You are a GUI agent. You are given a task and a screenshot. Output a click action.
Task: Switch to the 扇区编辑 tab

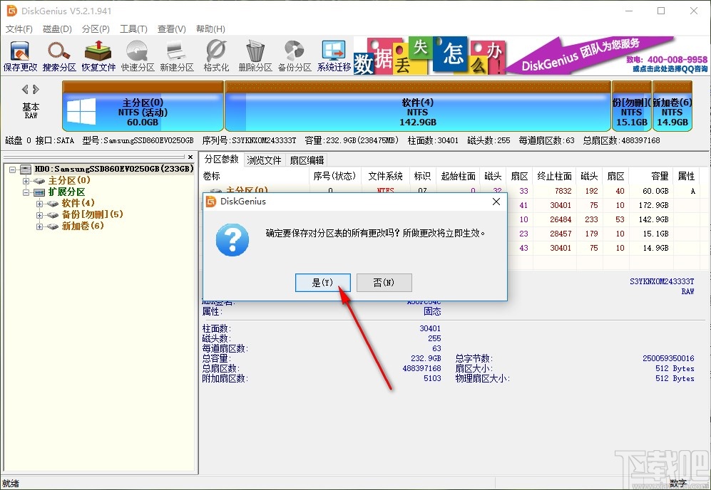(x=307, y=160)
